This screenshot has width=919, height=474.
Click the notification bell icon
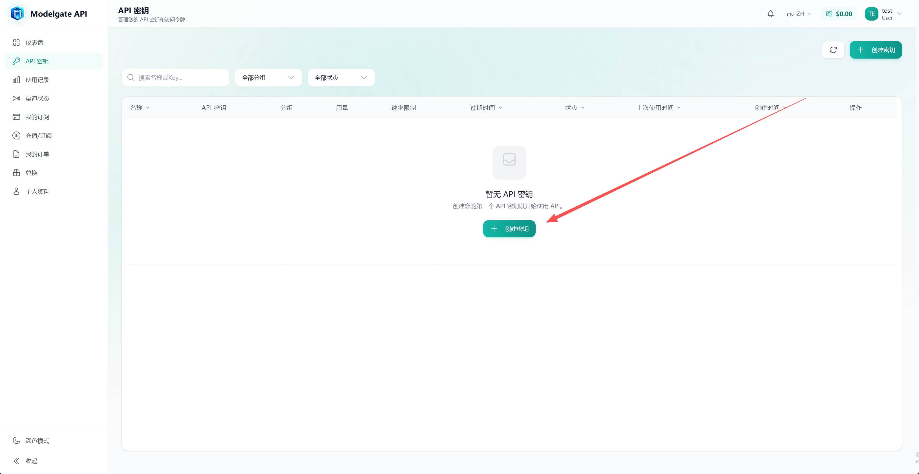[x=771, y=14]
